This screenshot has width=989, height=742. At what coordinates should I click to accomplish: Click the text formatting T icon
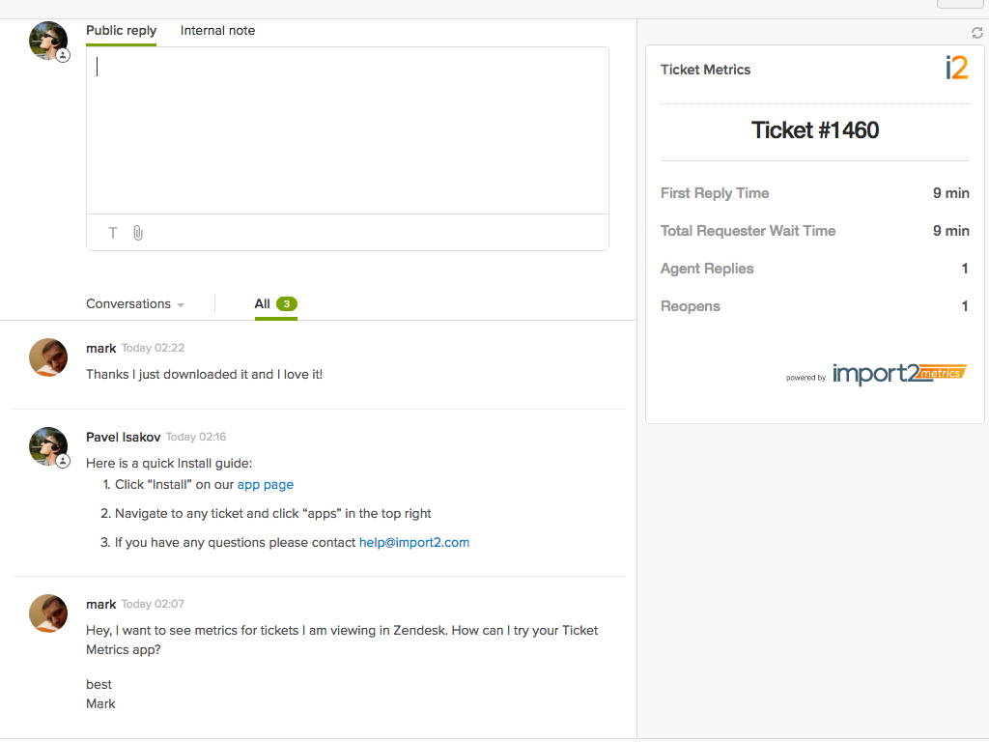point(113,233)
